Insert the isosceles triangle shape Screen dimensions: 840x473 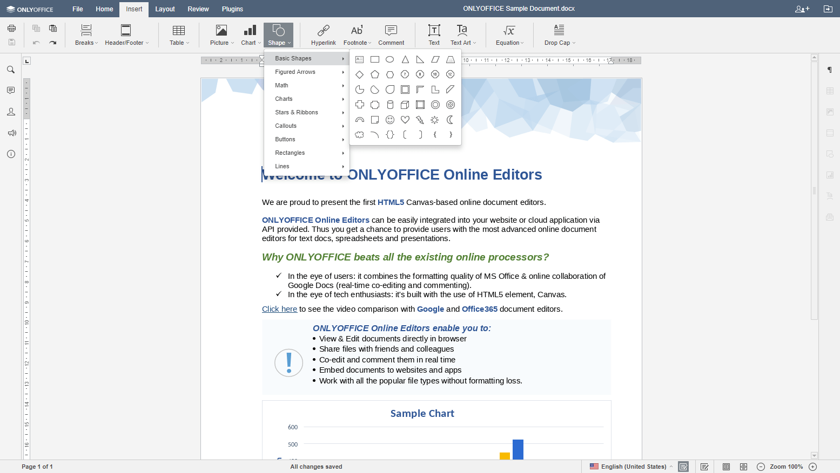pyautogui.click(x=405, y=59)
